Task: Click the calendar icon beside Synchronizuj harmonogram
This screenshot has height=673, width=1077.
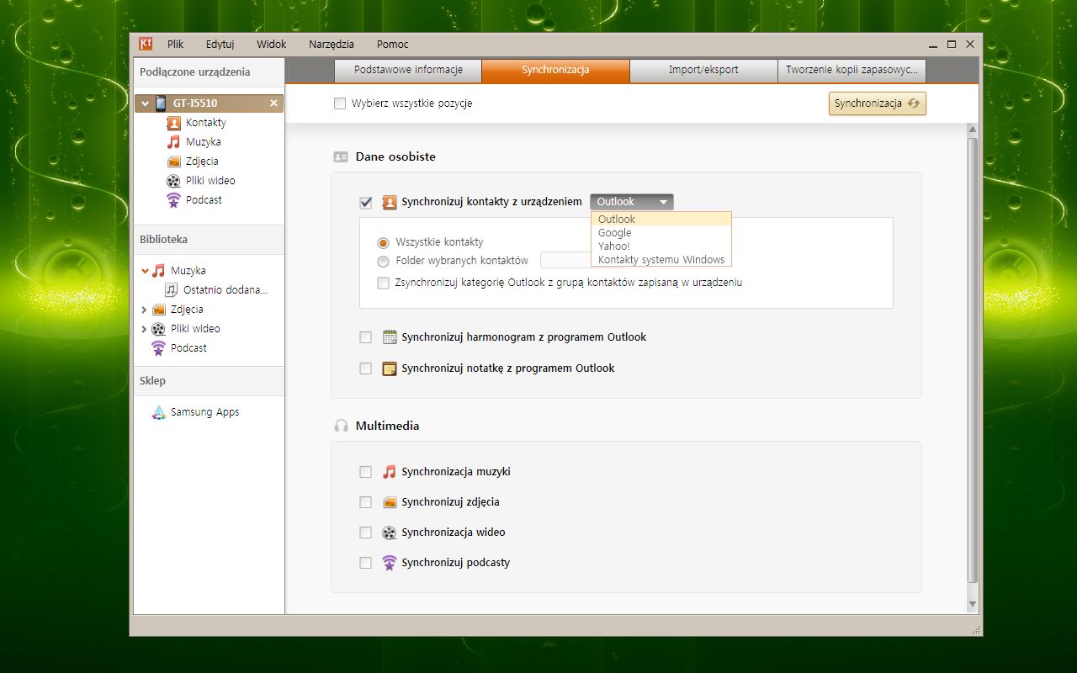Action: point(390,337)
